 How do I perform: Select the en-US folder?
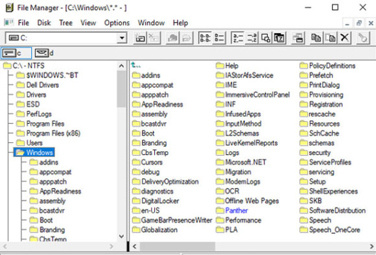click(x=146, y=211)
